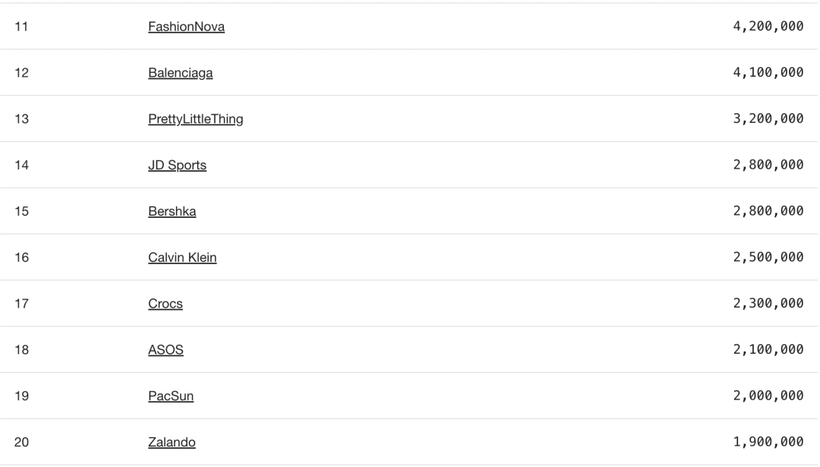The image size is (820, 467).
Task: Open the Bershka link
Action: pos(172,211)
